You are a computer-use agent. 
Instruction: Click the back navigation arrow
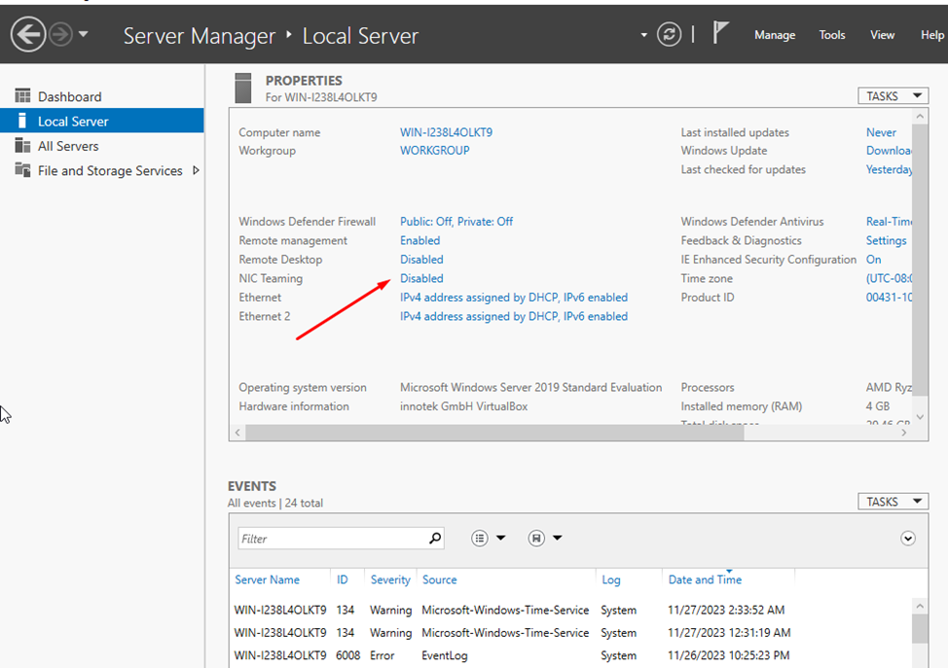click(x=26, y=33)
